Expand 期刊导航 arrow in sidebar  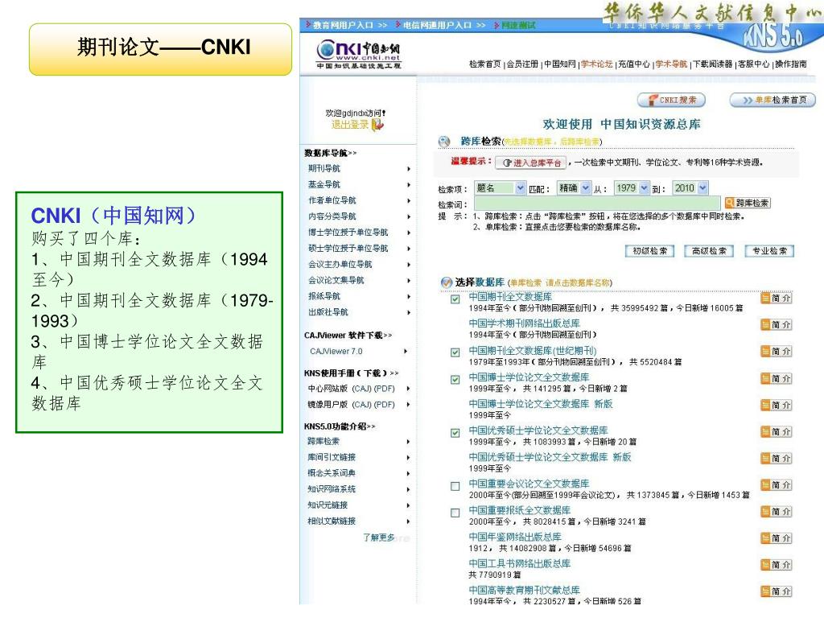[x=408, y=169]
